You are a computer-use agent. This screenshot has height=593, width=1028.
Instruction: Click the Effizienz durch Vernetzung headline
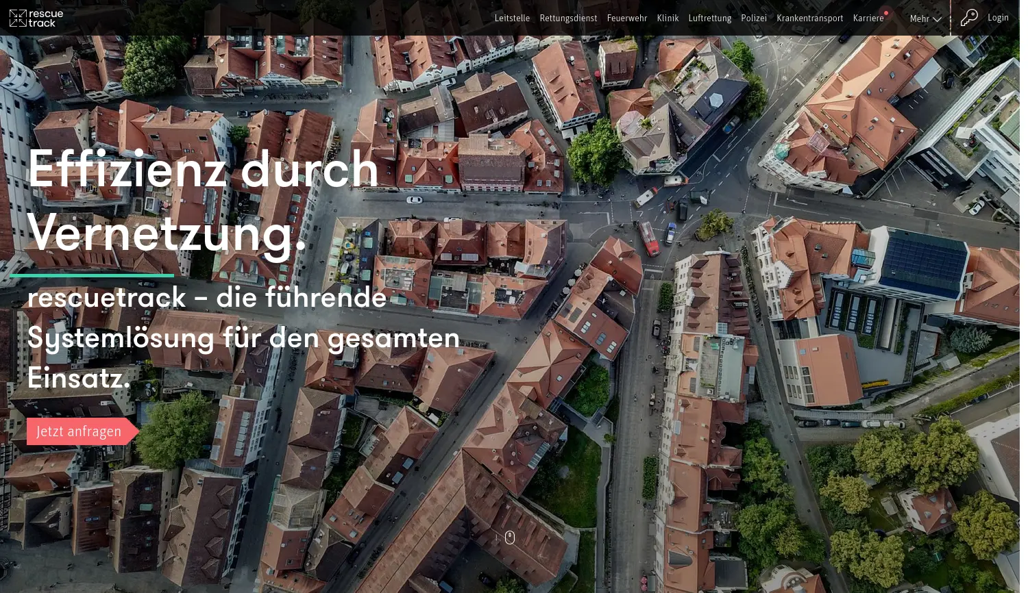pyautogui.click(x=202, y=201)
